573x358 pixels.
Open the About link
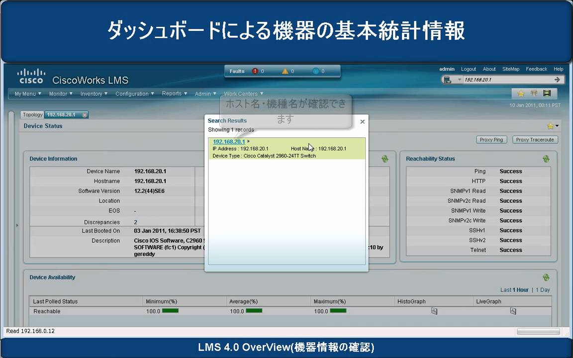[489, 69]
